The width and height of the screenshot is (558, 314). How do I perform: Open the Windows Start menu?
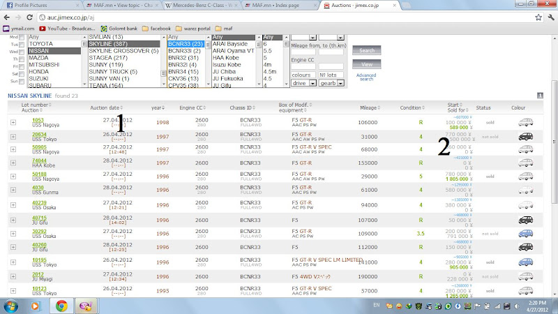[11, 306]
